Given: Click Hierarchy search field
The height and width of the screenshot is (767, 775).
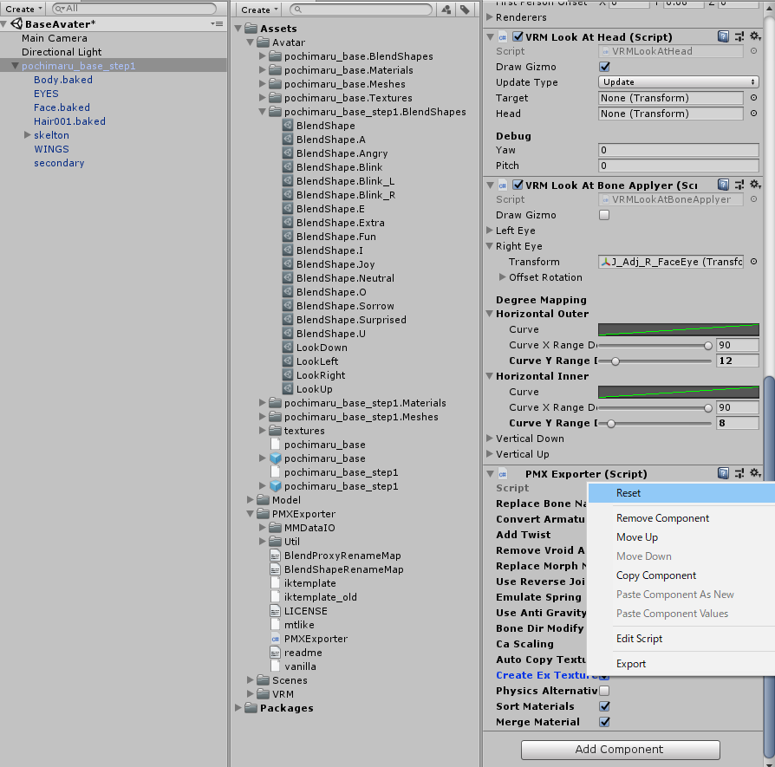Looking at the screenshot, I should 134,9.
